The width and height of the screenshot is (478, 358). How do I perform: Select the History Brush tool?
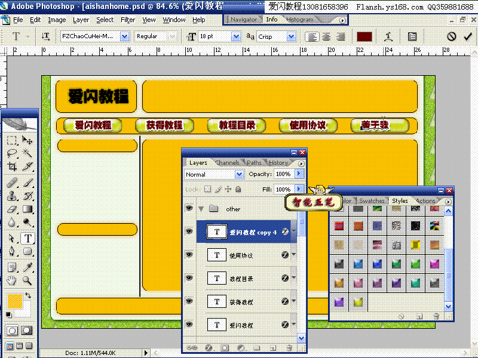coord(27,196)
